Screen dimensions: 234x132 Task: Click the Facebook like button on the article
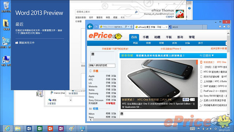click(x=186, y=99)
